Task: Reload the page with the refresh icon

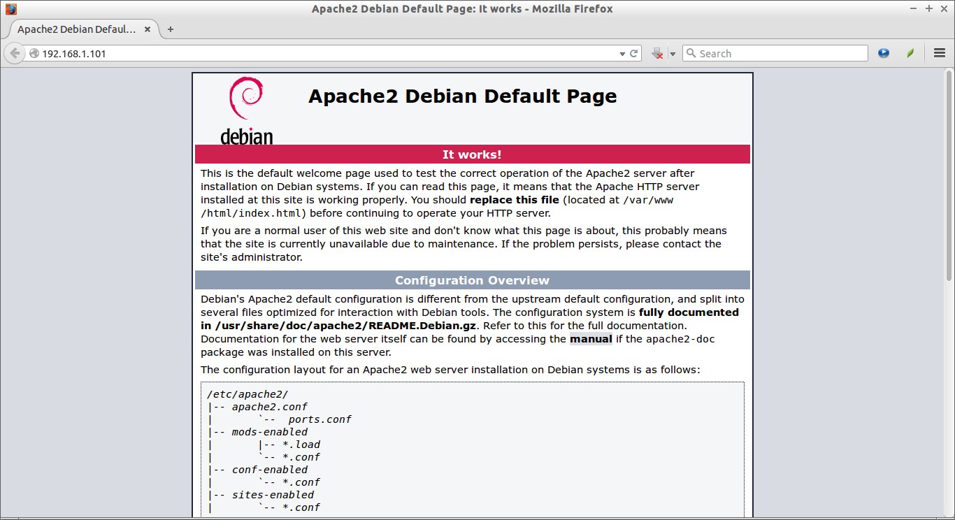Action: click(x=634, y=53)
